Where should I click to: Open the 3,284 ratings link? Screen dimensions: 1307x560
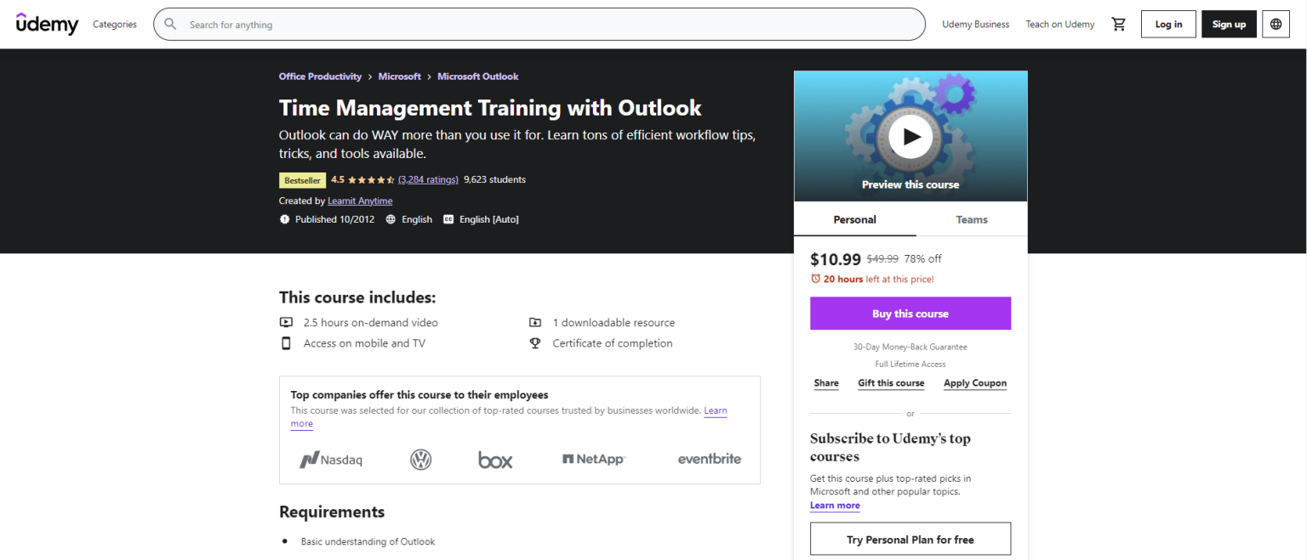[428, 179]
